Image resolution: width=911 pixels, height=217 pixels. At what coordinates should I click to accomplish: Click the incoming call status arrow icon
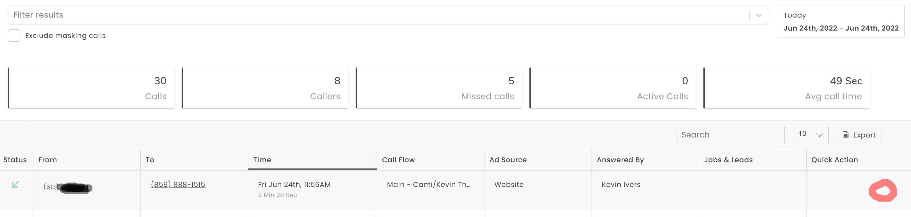click(x=15, y=184)
